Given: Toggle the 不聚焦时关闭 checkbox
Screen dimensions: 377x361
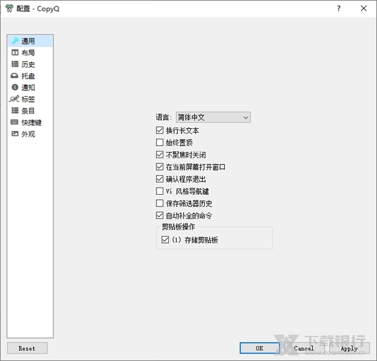Looking at the screenshot, I should [x=160, y=154].
